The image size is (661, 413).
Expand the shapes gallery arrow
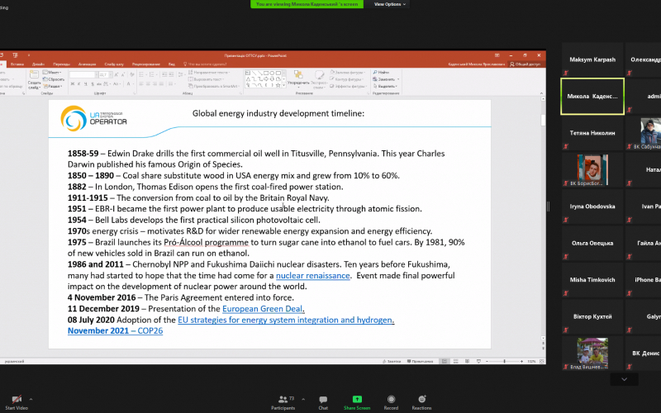[x=283, y=85]
